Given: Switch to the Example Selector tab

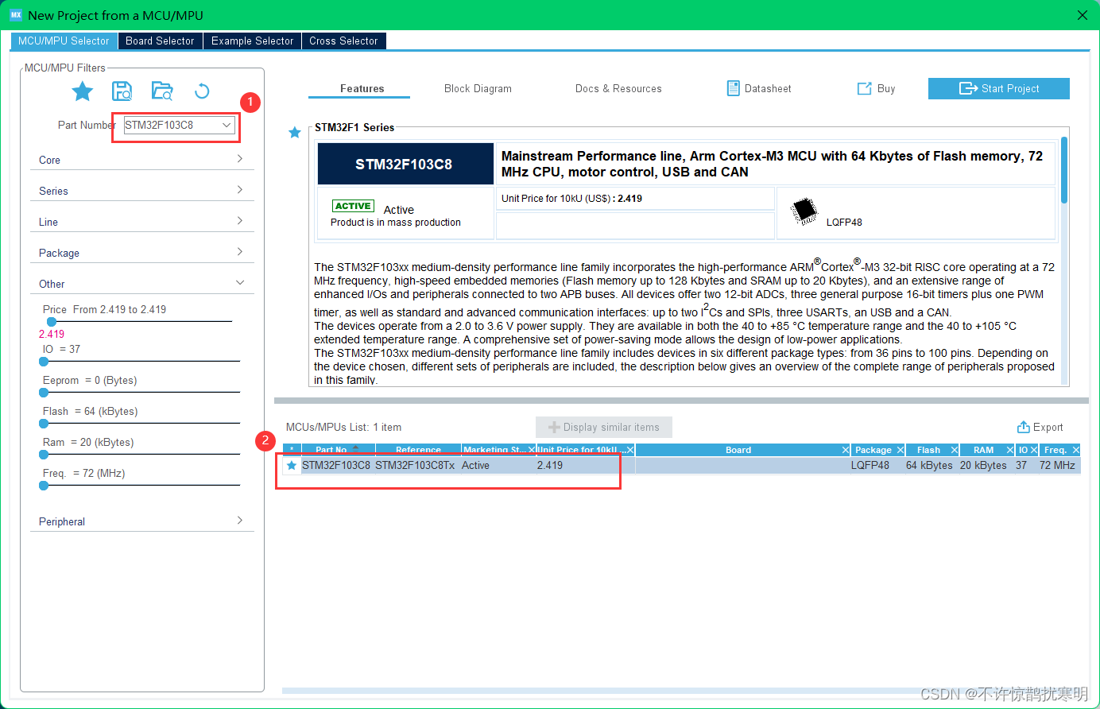Looking at the screenshot, I should [x=253, y=41].
